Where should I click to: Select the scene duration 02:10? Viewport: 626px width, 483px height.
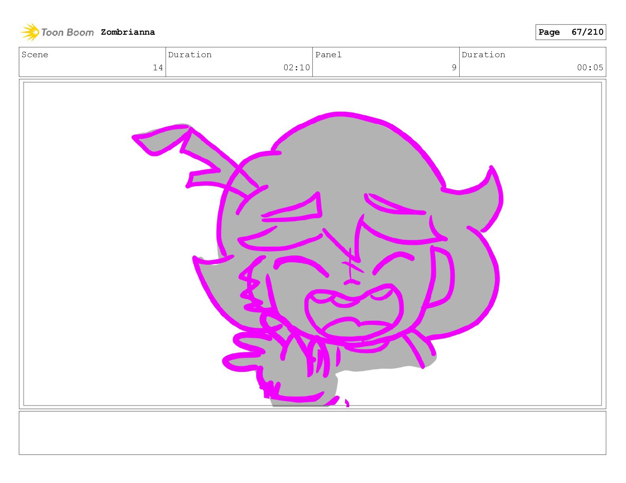296,67
